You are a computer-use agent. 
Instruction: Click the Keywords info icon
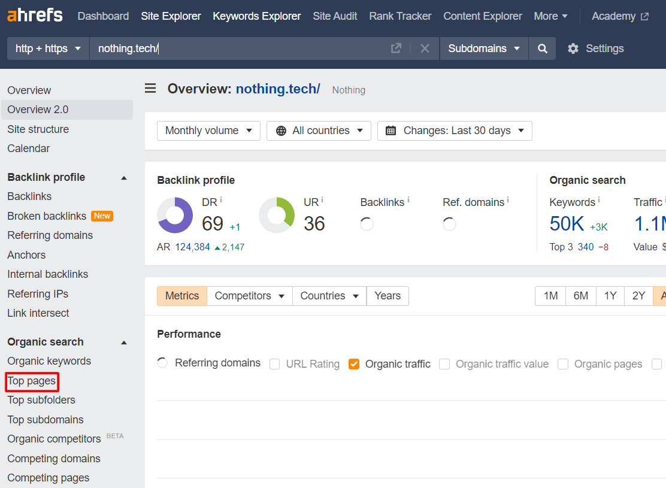pos(599,199)
